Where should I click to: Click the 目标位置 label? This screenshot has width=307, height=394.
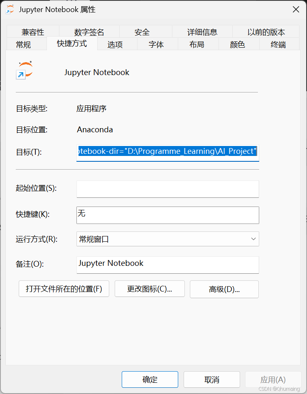(x=32, y=130)
